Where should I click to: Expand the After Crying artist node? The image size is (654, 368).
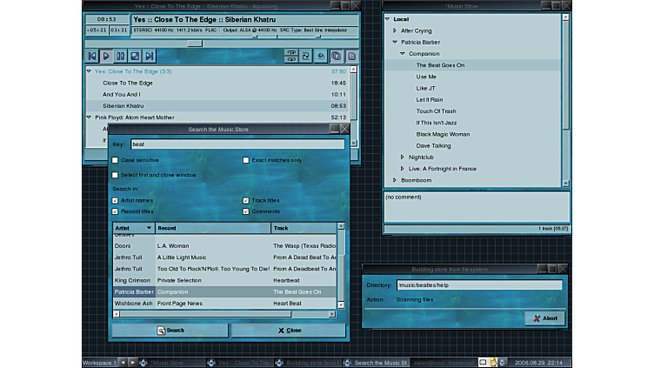[395, 30]
